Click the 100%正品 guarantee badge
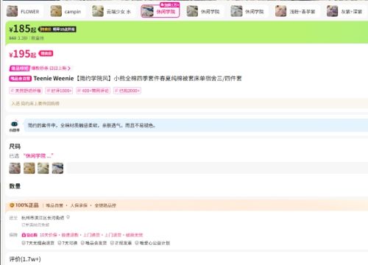The width and height of the screenshot is (368, 265). click(24, 205)
